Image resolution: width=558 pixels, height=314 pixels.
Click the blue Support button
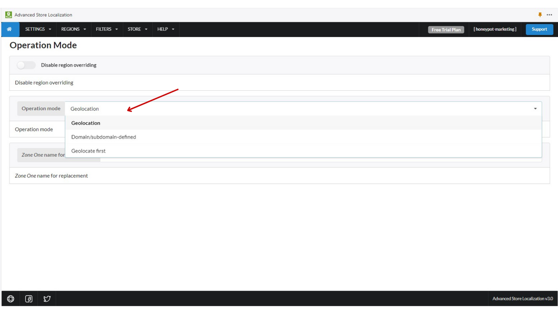pyautogui.click(x=539, y=29)
